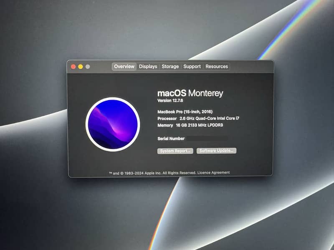Click the redacted serial number value
This screenshot has height=250, width=334.
[207, 139]
